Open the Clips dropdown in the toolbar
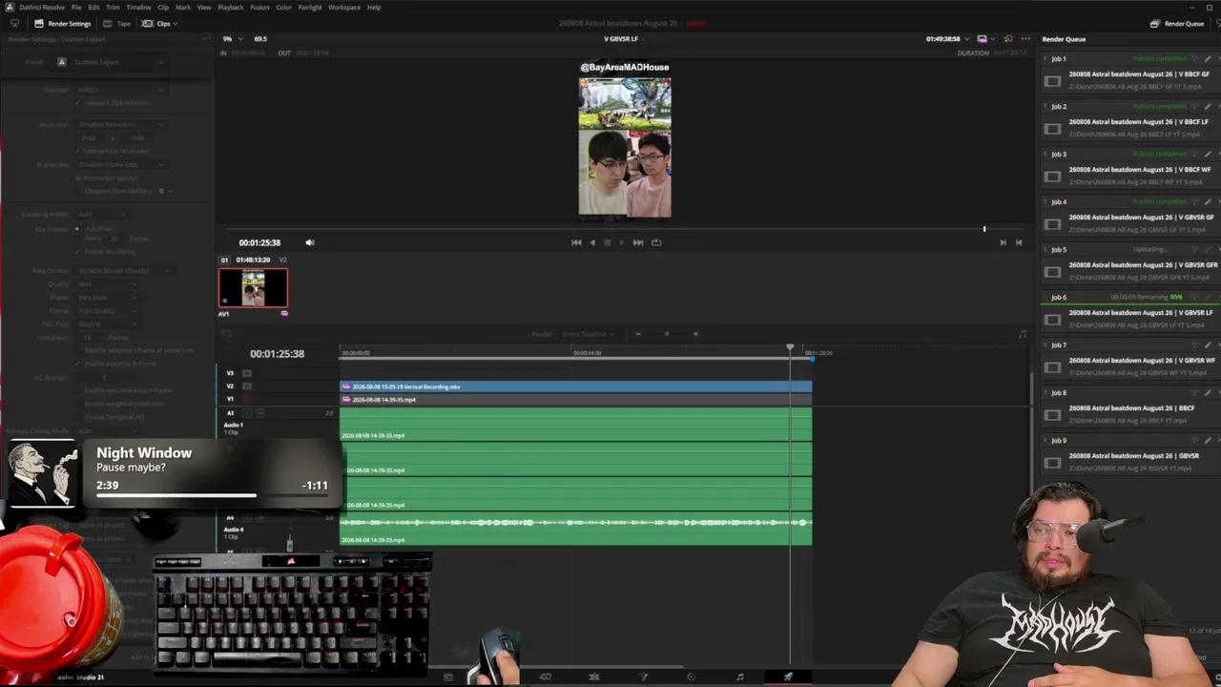 (x=158, y=24)
